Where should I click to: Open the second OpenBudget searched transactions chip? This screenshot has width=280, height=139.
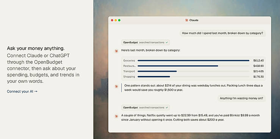point(145,108)
